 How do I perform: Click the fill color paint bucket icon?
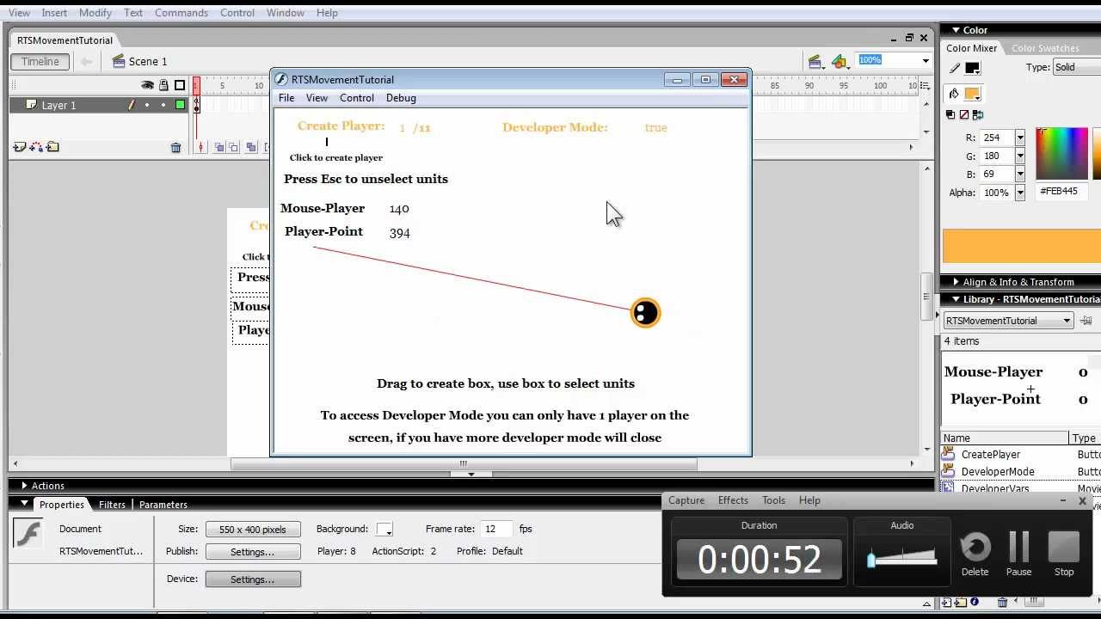click(x=954, y=94)
